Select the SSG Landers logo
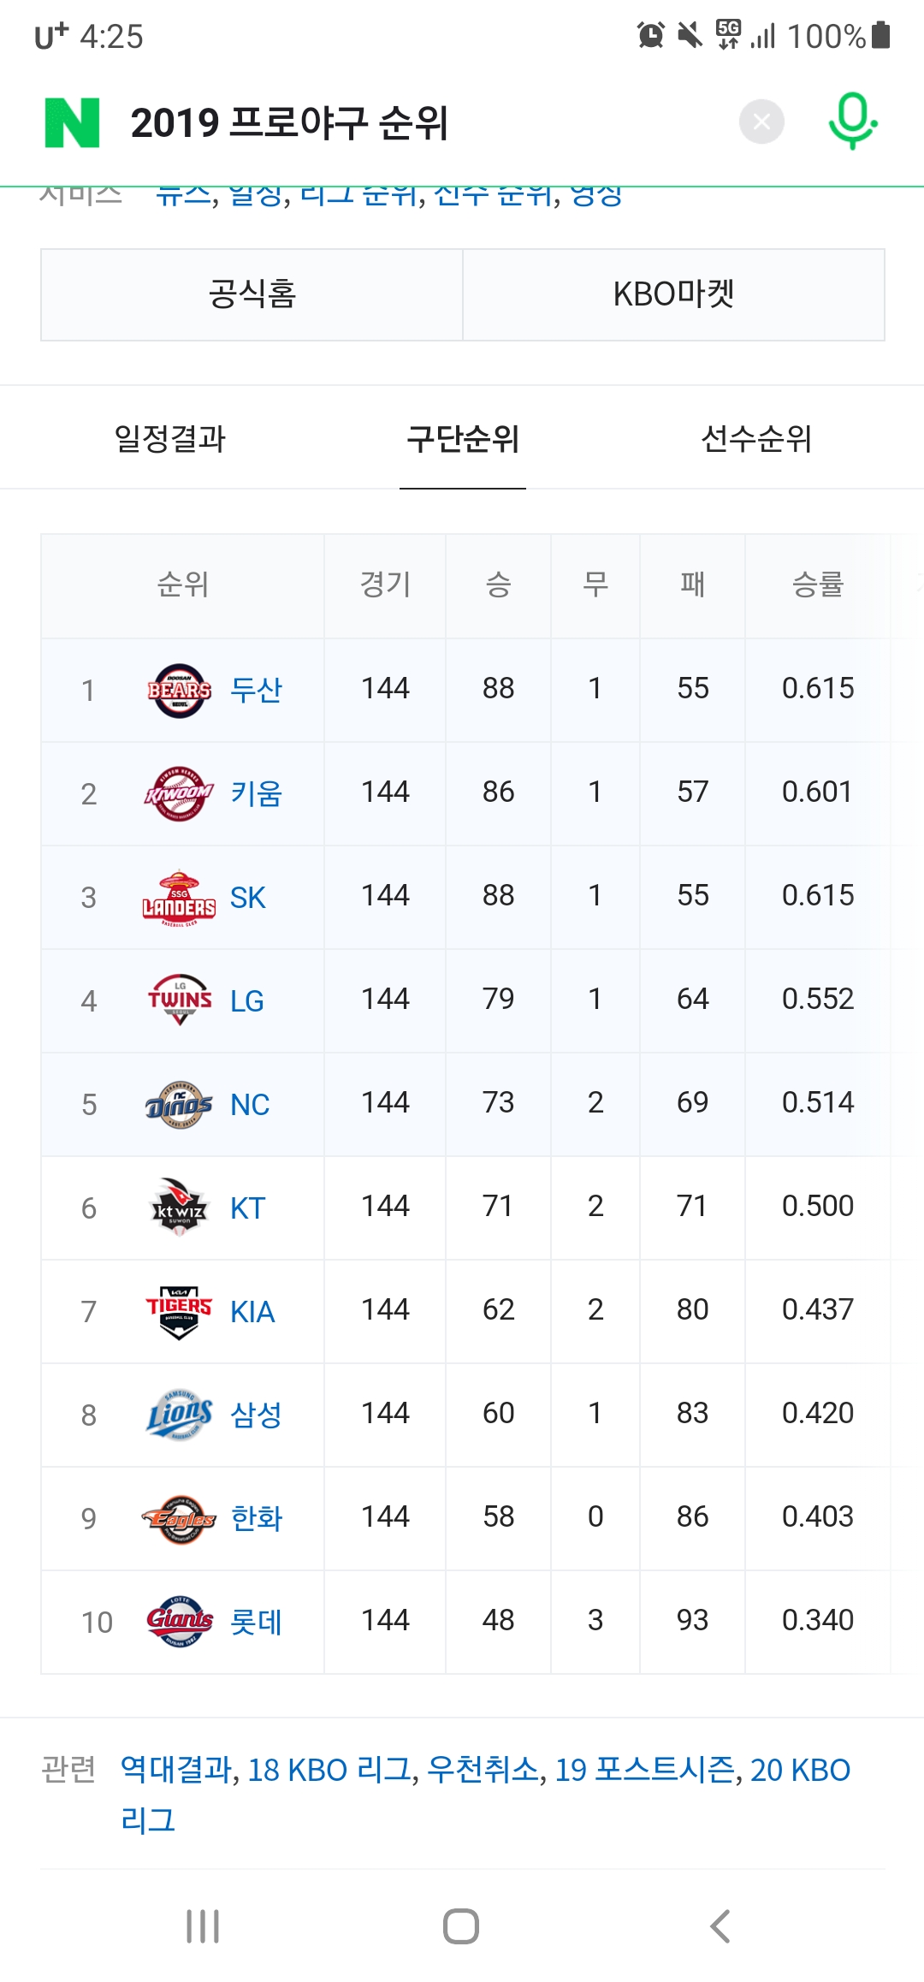Image resolution: width=924 pixels, height=1982 pixels. (179, 899)
